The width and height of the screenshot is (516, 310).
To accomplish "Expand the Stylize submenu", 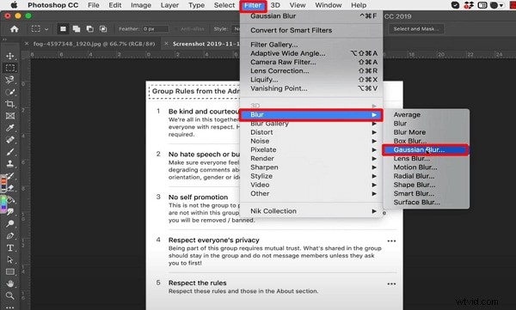I will click(311, 176).
